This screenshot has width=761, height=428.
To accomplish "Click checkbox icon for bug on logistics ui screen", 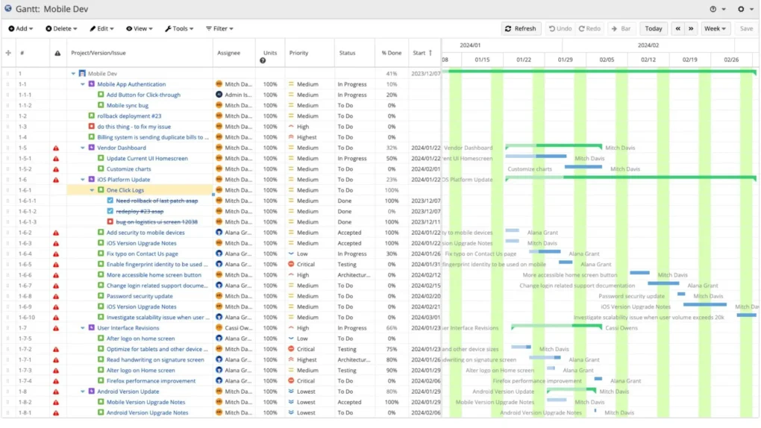I will pos(110,222).
